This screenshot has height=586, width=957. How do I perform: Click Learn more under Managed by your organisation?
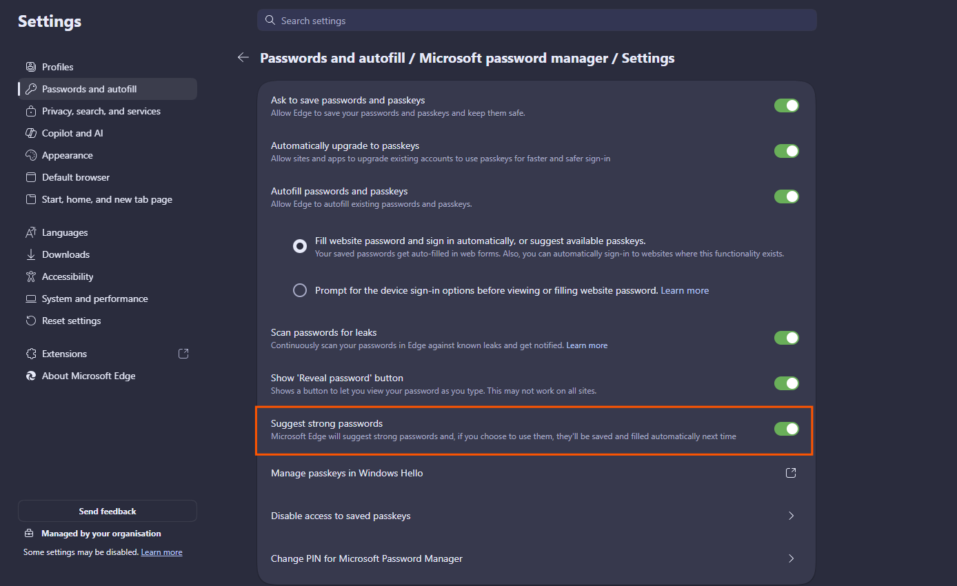click(162, 552)
